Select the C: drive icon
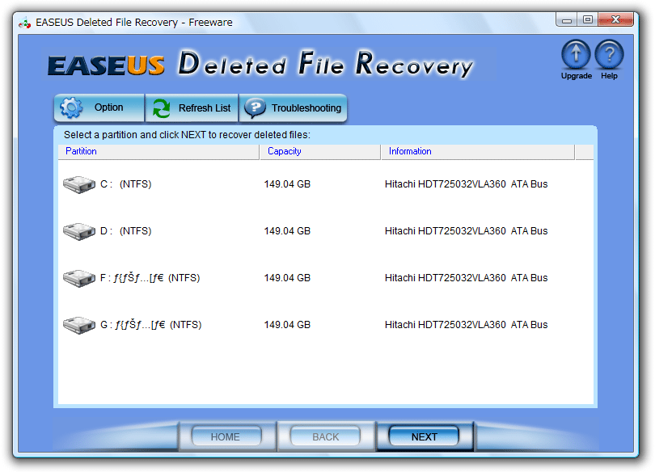655x472 pixels. tap(79, 184)
